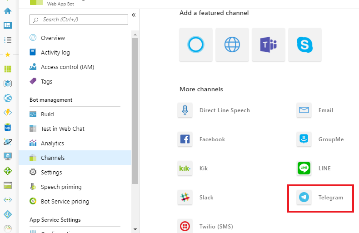Open Load balancers diamond icon
This screenshot has width=359, height=233.
[8, 171]
